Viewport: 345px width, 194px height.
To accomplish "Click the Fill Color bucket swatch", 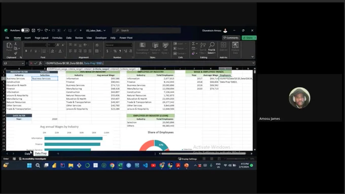I will click(52, 51).
